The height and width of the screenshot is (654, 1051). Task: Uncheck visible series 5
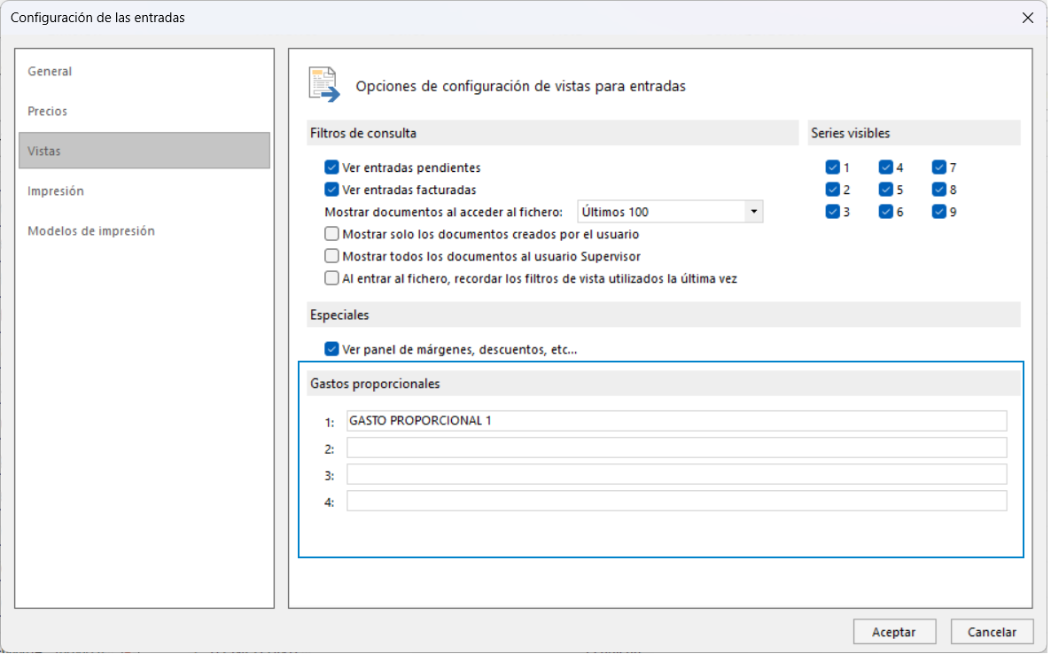[x=885, y=189]
